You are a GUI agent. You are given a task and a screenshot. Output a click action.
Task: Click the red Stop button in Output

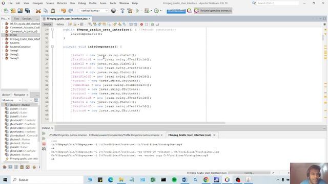point(44,144)
